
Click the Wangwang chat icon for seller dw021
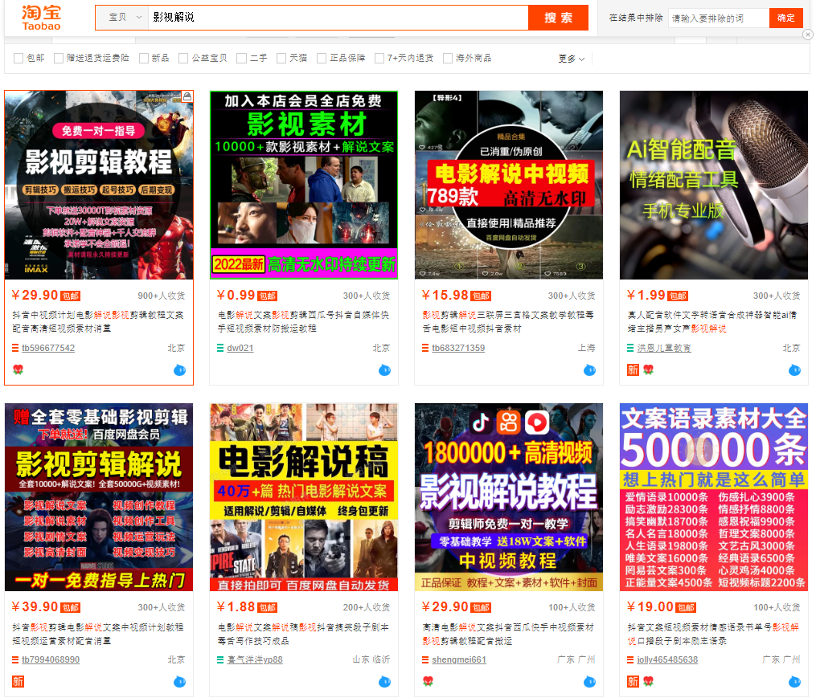tap(384, 370)
